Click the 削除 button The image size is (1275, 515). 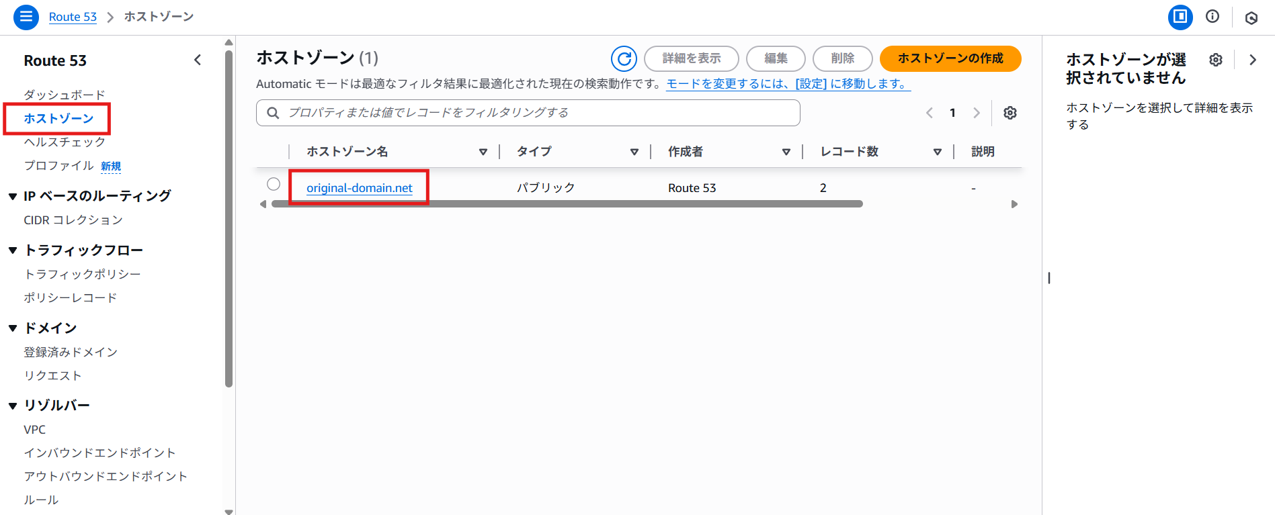click(843, 58)
